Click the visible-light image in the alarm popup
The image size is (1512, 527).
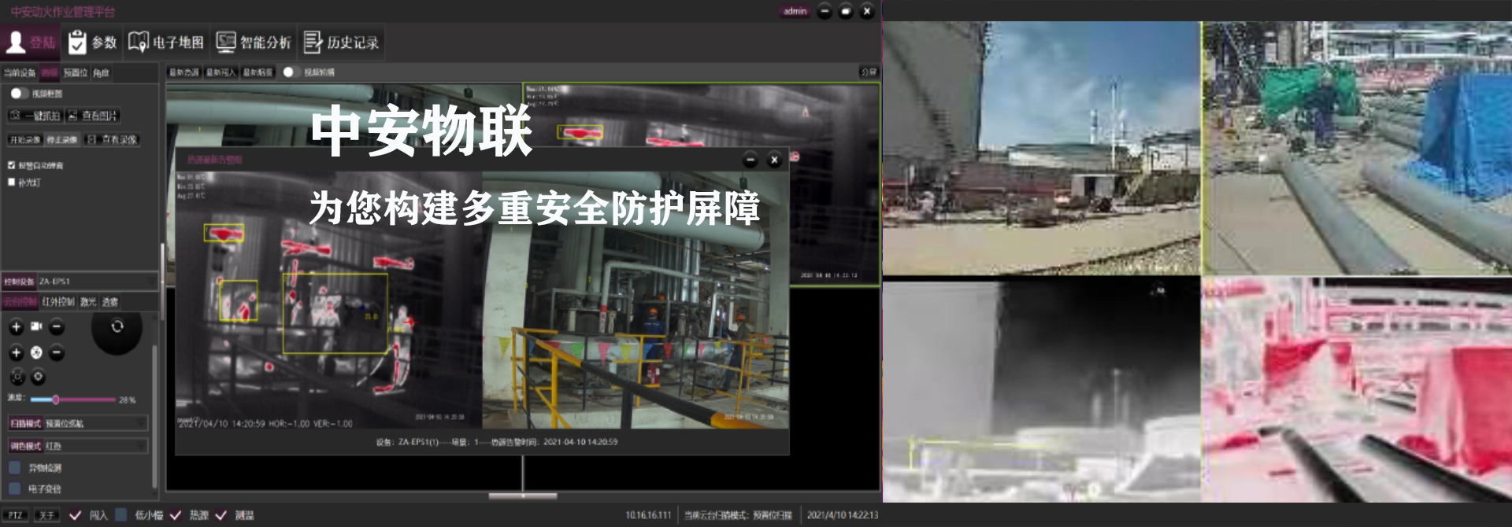pos(636,300)
